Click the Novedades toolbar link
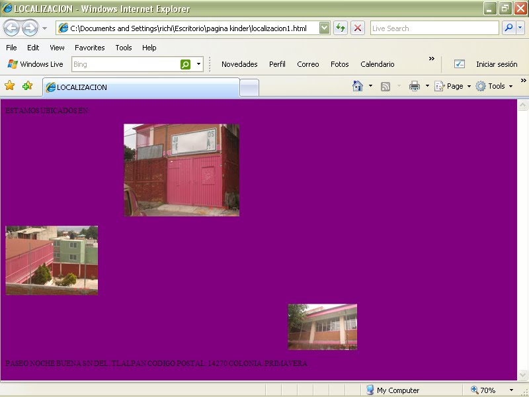 click(x=239, y=64)
